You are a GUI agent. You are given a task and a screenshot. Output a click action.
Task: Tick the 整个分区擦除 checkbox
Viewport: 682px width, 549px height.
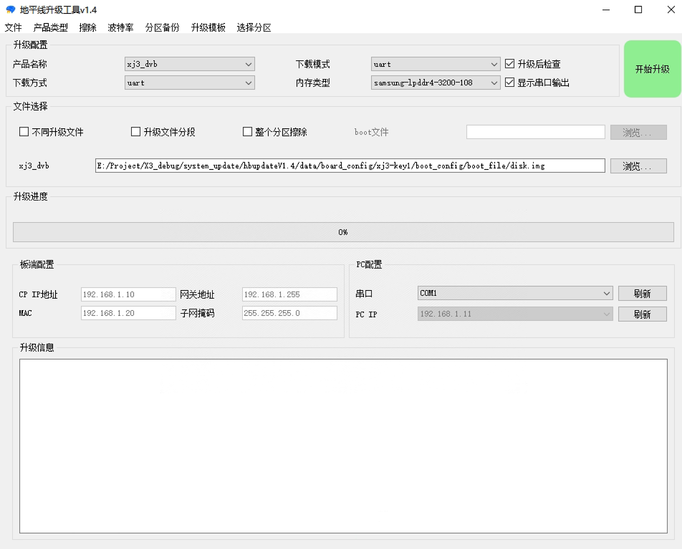[x=247, y=132]
